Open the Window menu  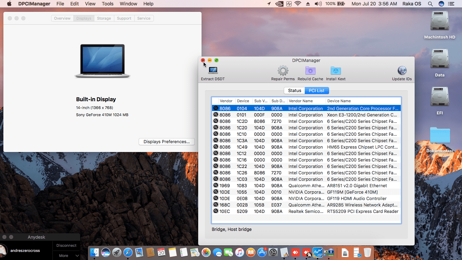(129, 4)
